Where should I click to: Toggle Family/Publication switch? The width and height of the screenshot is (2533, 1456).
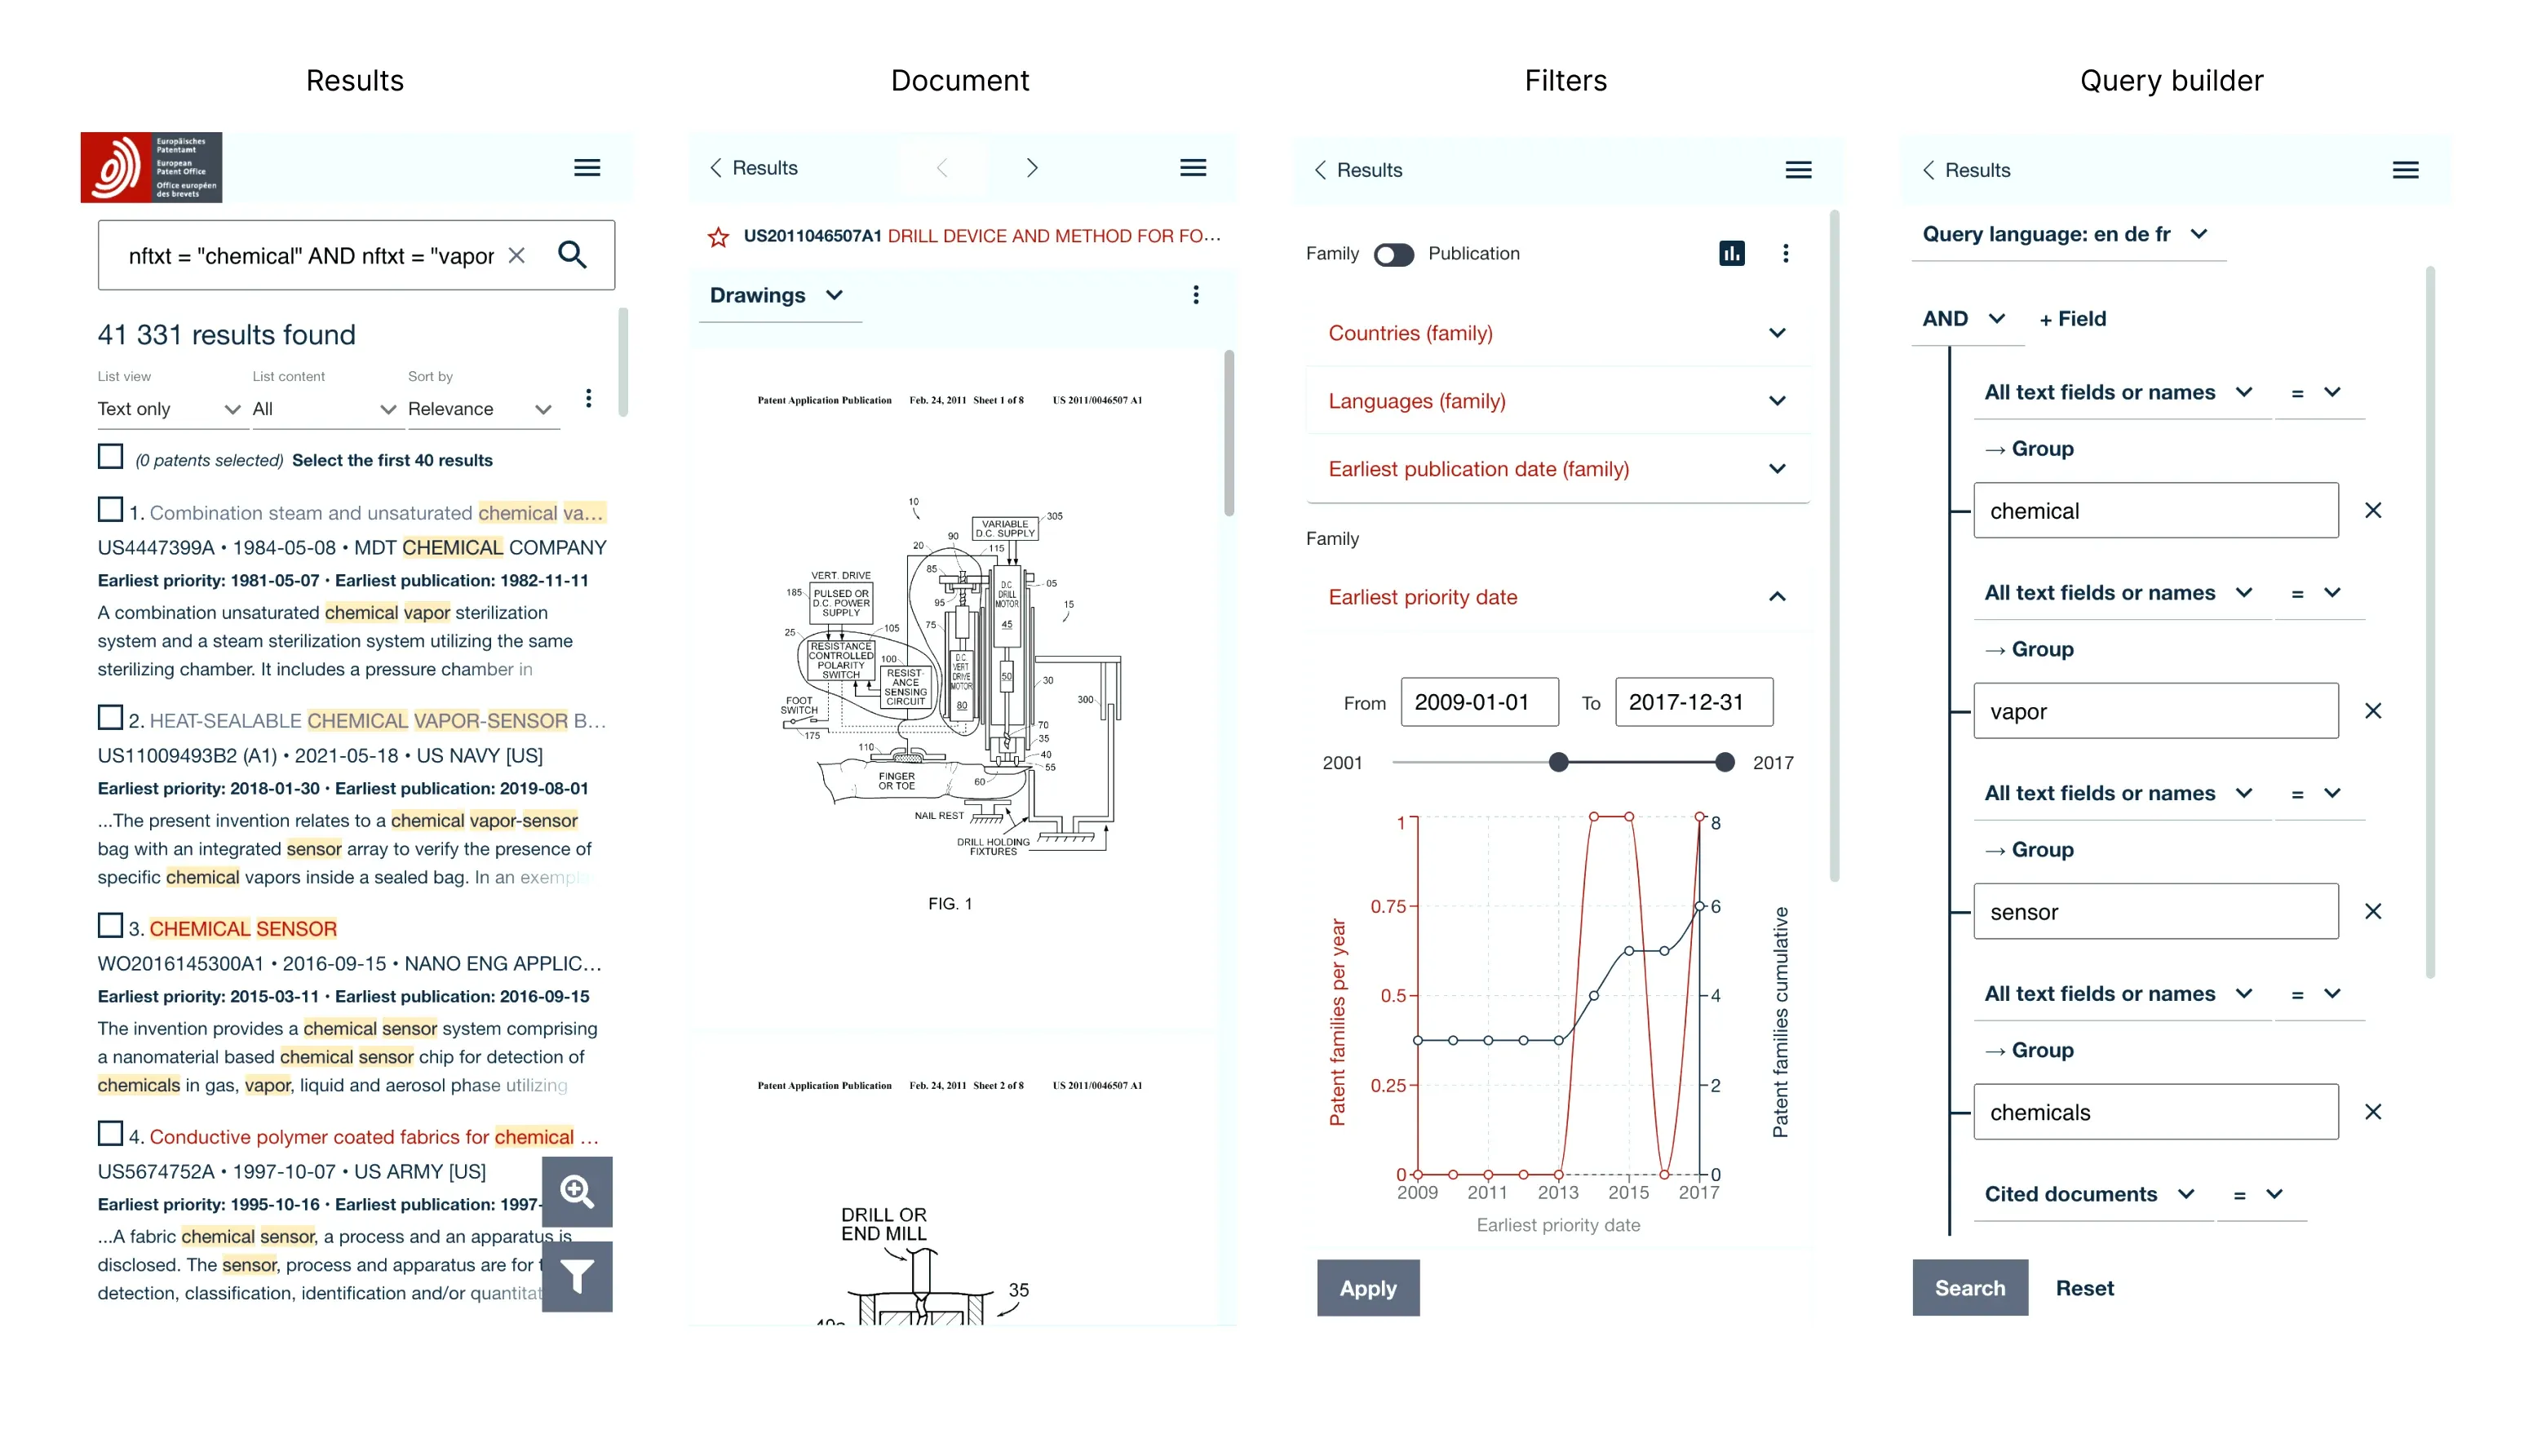(1393, 255)
